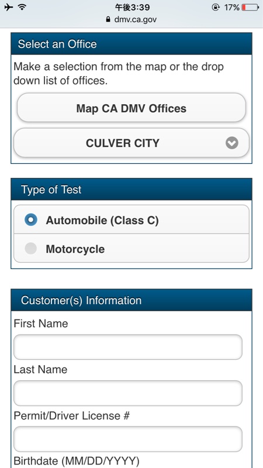Tap the 3:39 clock in status bar
This screenshot has height=468, width=263.
tap(132, 7)
